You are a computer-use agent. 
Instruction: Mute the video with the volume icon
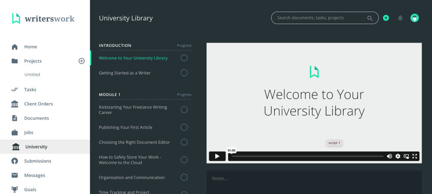[389, 156]
